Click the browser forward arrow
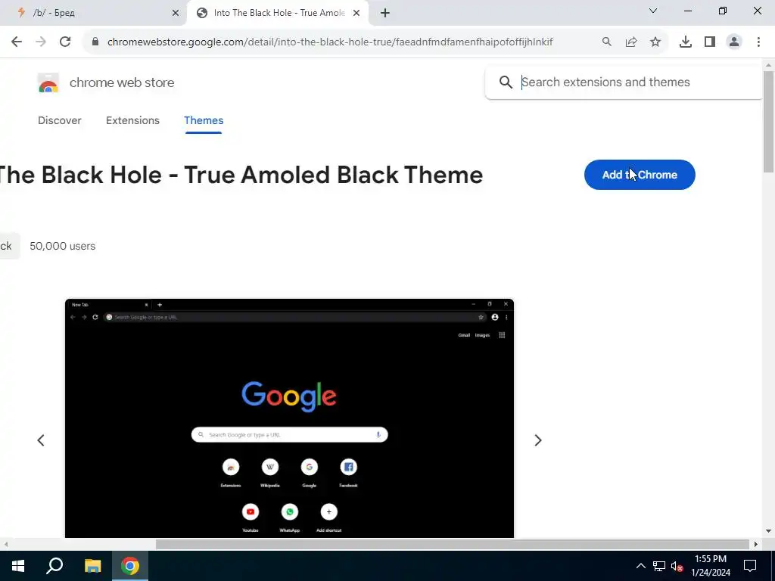This screenshot has width=775, height=581. pos(41,42)
